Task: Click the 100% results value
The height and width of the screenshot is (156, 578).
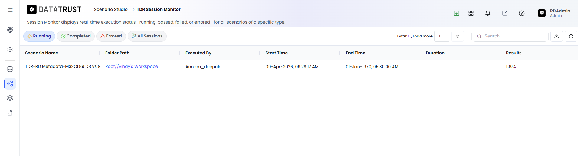Action: 511,66
